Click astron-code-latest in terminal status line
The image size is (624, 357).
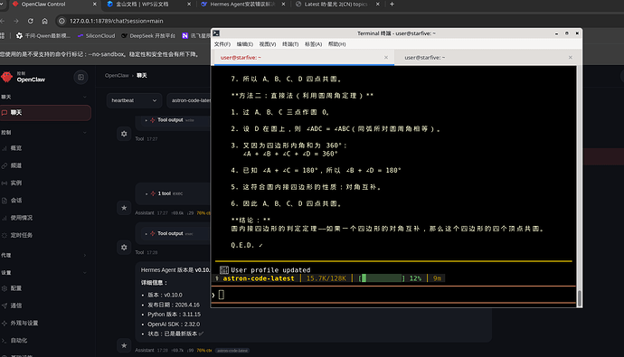259,278
